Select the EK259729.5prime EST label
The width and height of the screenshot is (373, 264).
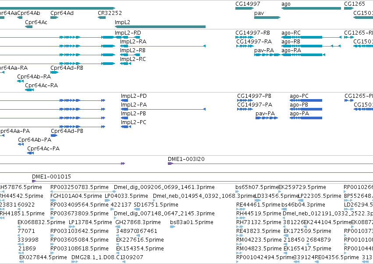pos(302,187)
